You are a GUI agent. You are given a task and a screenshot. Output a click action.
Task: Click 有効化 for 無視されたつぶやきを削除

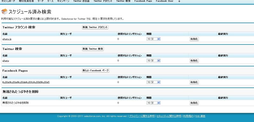pyautogui.click(x=194, y=103)
